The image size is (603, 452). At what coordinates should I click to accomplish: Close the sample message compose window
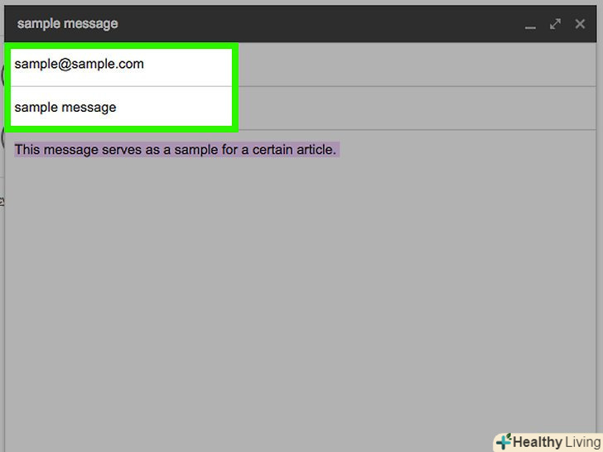[580, 24]
